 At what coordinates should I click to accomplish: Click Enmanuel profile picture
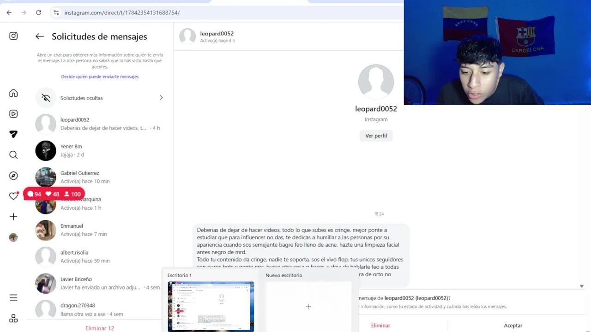click(46, 230)
